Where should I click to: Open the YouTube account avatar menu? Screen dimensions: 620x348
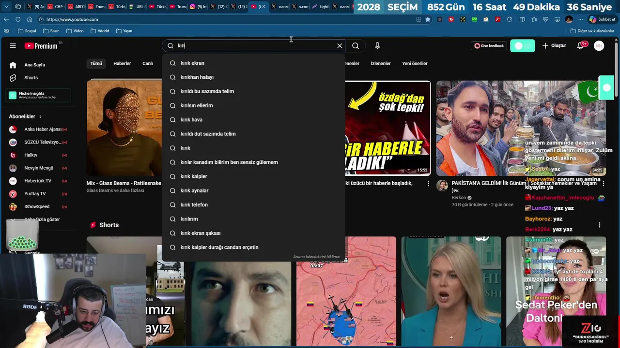[599, 45]
